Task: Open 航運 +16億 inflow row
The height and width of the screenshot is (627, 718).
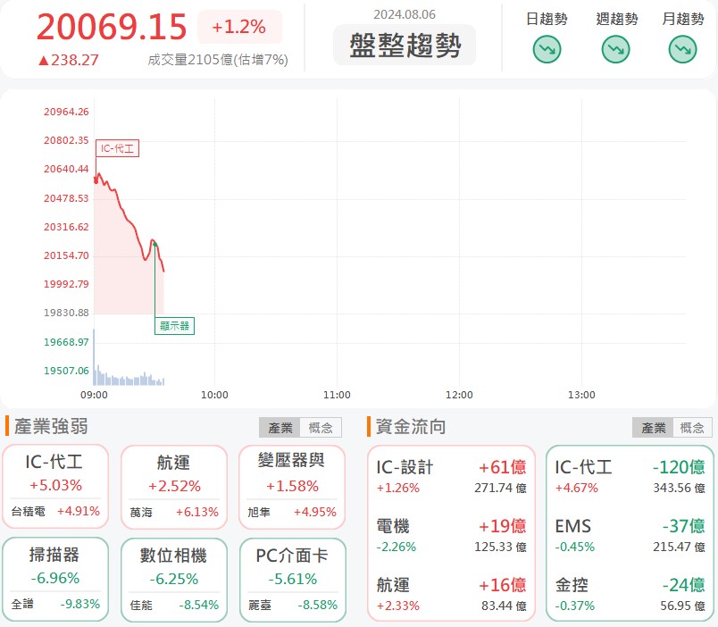Action: tap(451, 595)
